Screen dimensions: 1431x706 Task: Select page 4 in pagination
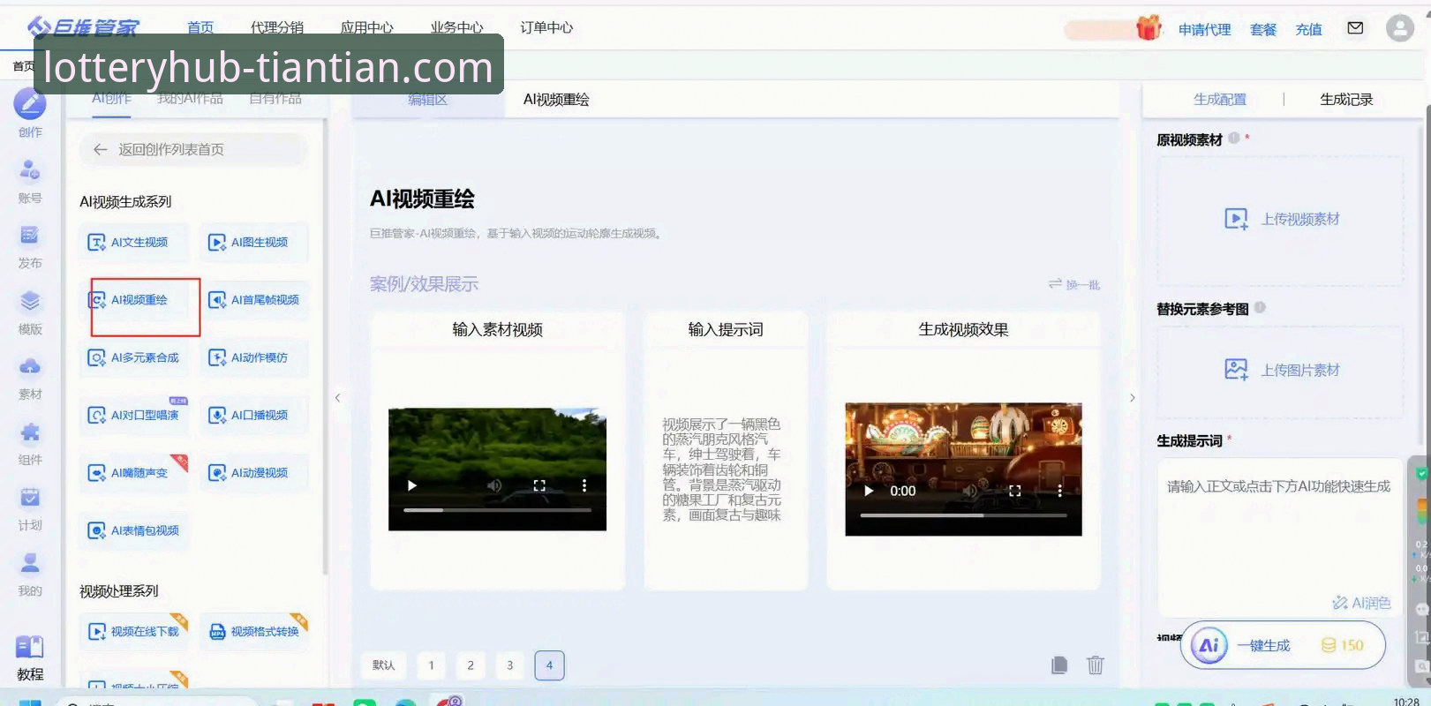tap(549, 665)
